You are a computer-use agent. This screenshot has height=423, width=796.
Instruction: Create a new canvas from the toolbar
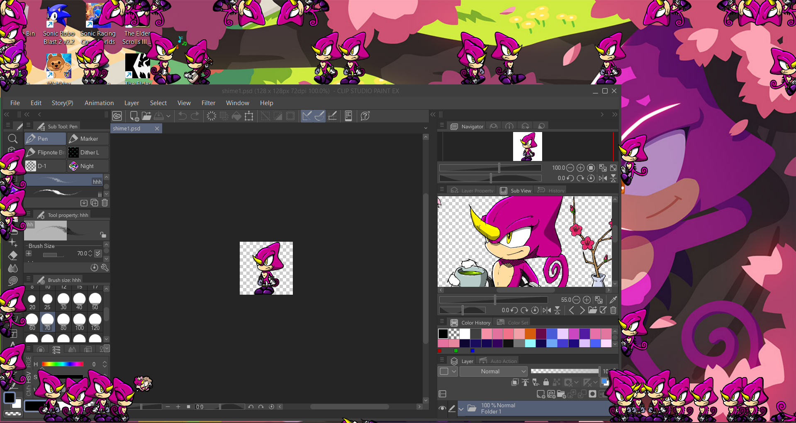[x=134, y=116]
